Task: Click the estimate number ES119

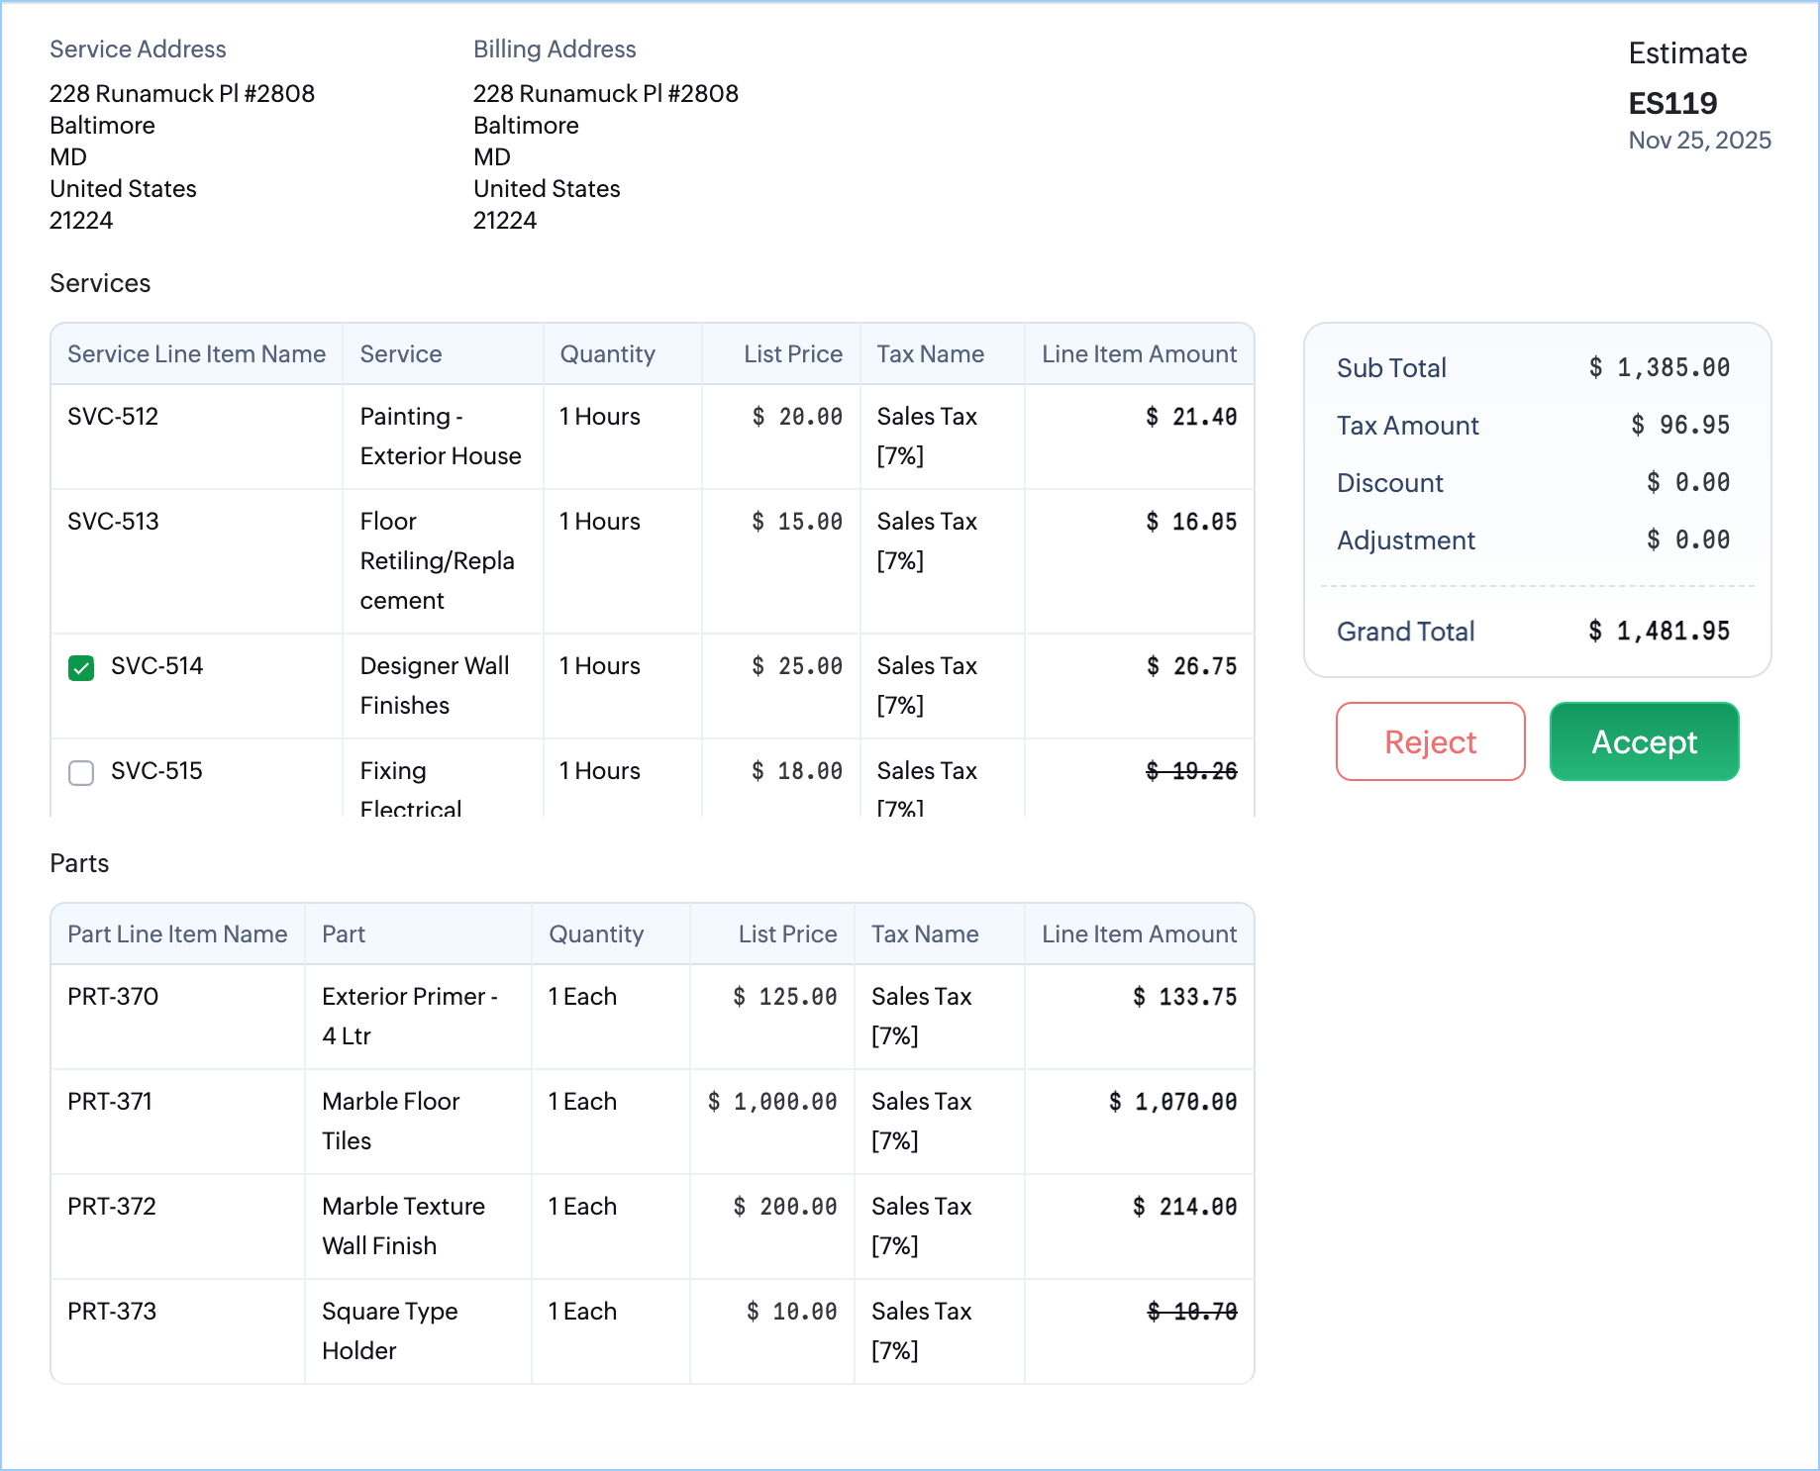Action: click(1672, 103)
